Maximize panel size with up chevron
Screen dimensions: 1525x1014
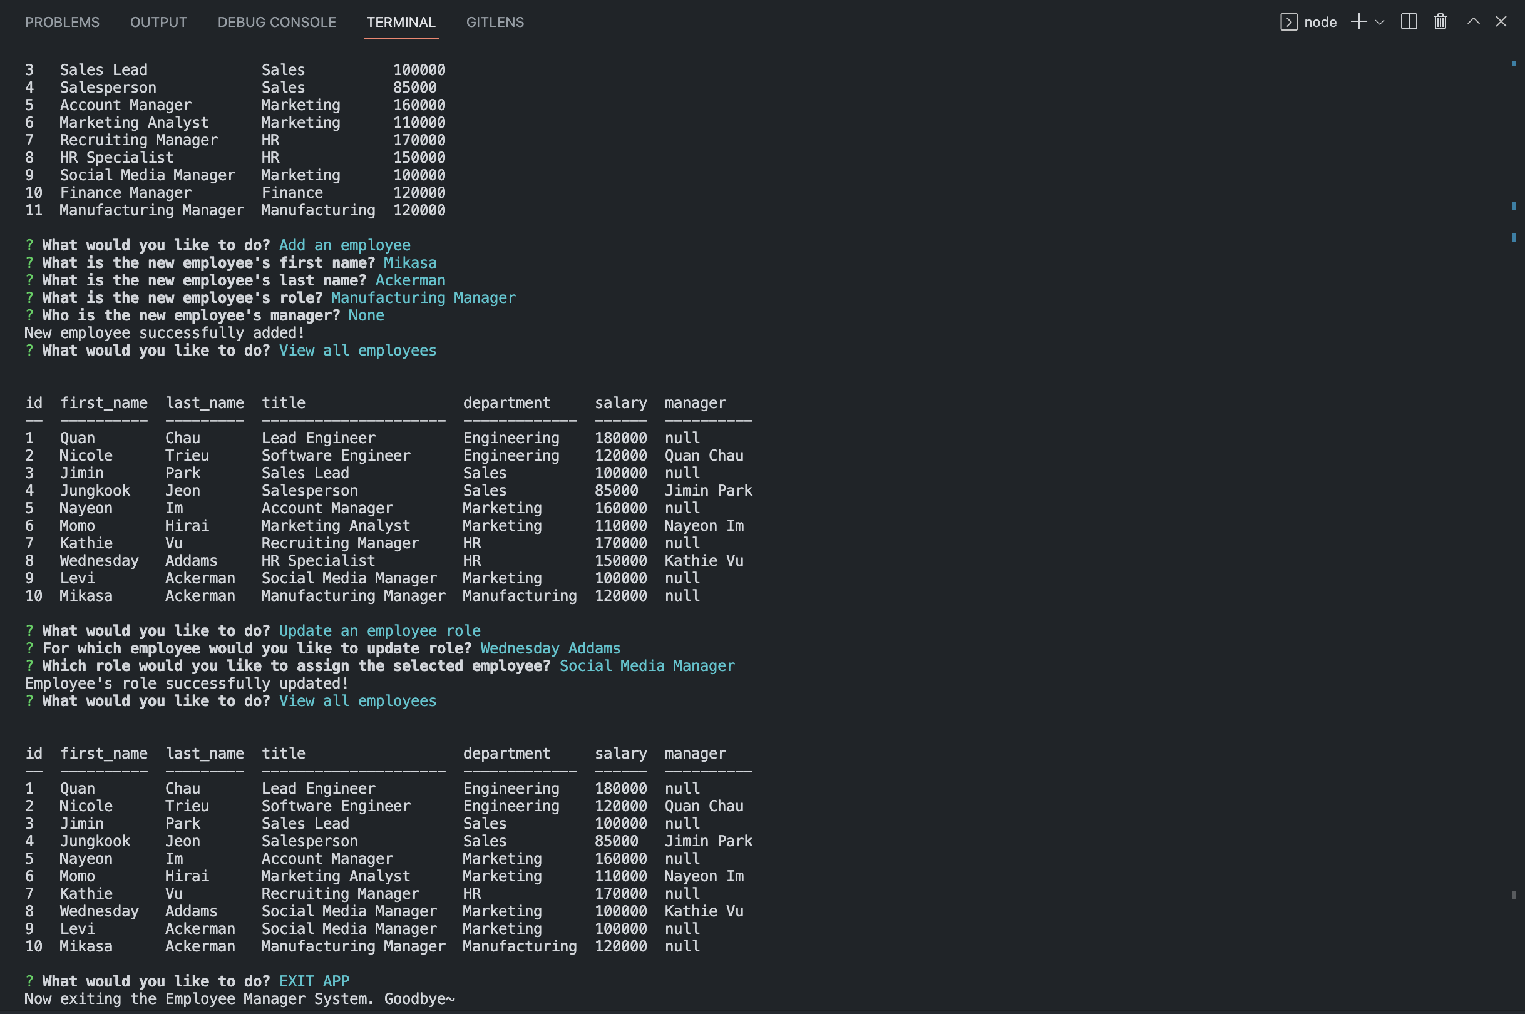(x=1472, y=22)
